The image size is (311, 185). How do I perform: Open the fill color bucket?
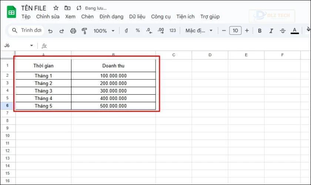click(308, 30)
